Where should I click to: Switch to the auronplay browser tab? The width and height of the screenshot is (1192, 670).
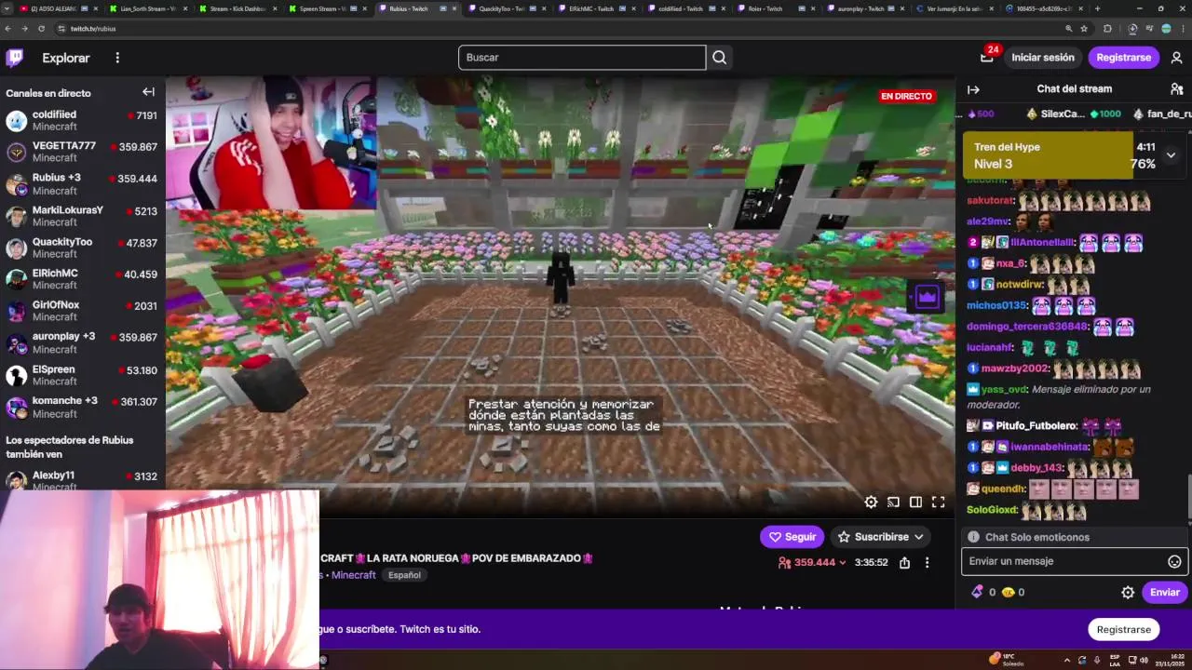click(x=864, y=8)
